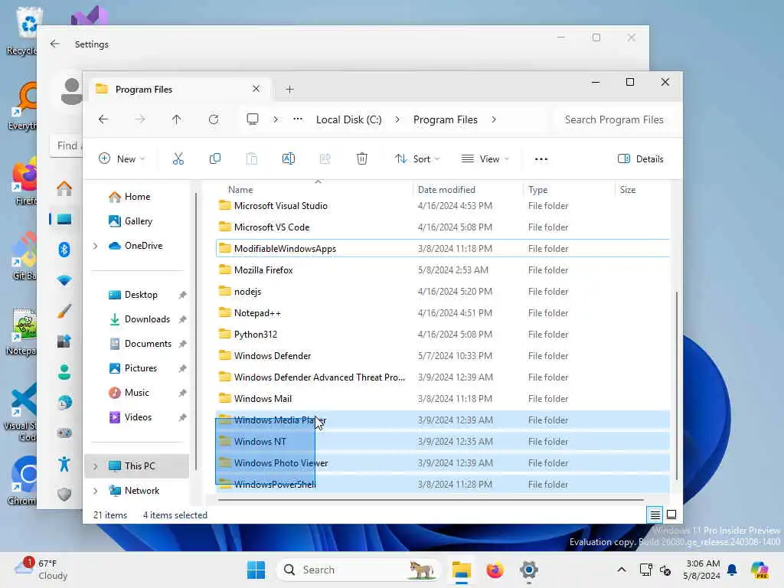Open Accessibility icon in Settings sidebar
The height and width of the screenshot is (588, 784).
pos(64,464)
